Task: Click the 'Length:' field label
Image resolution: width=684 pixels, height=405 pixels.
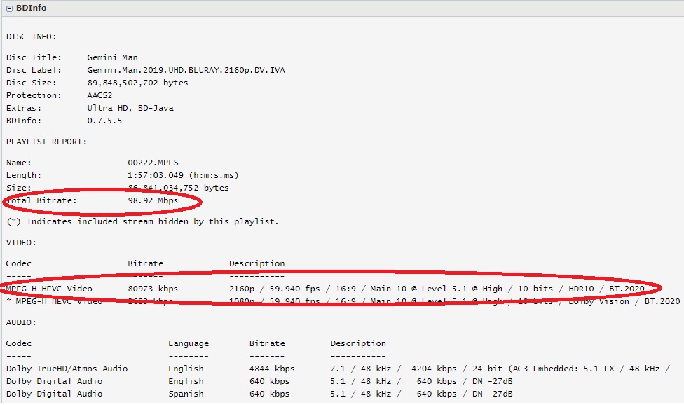Action: coord(24,175)
